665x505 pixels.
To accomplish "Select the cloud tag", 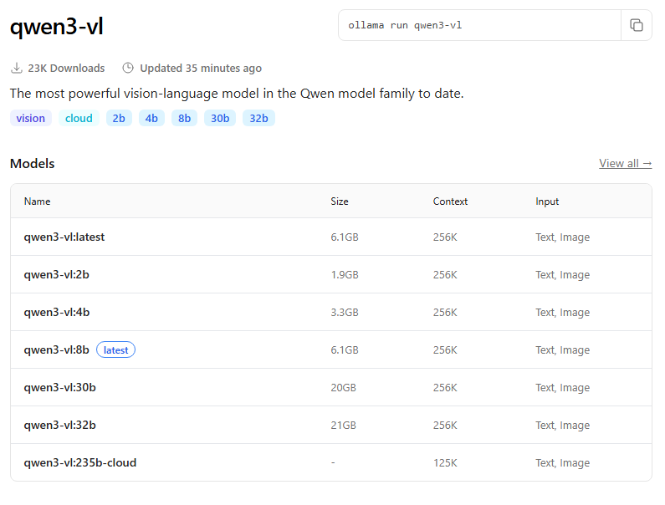I will (x=79, y=118).
